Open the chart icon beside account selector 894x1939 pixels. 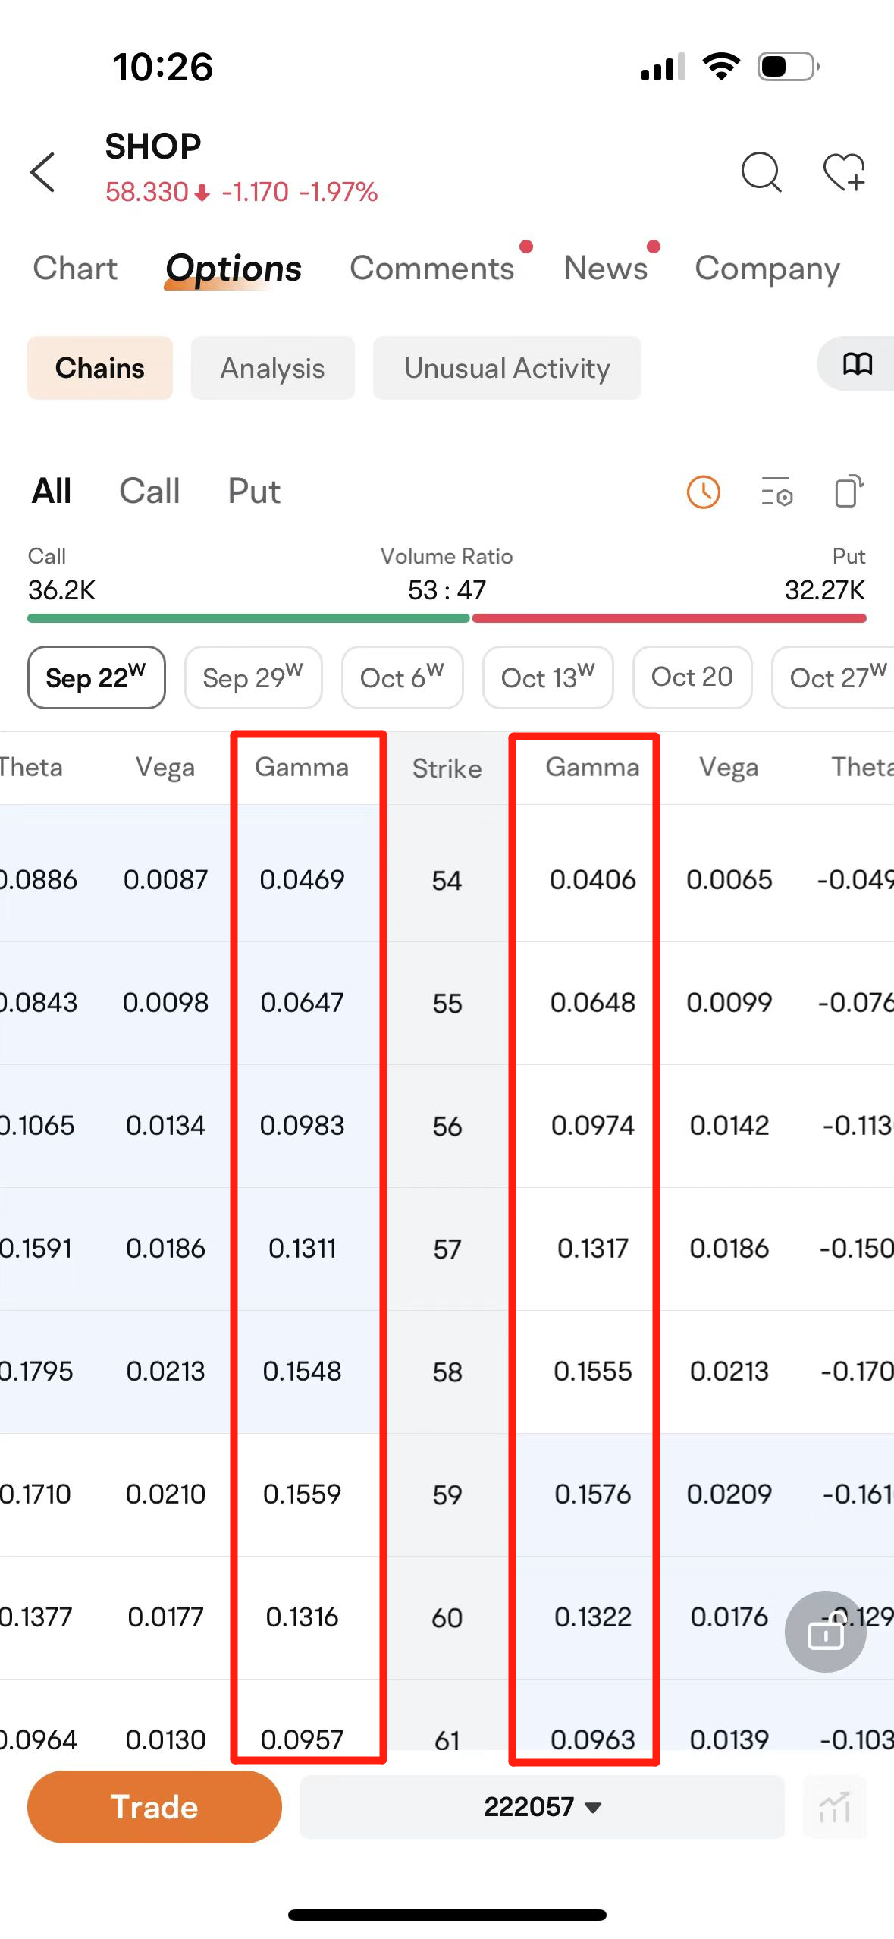[834, 1807]
